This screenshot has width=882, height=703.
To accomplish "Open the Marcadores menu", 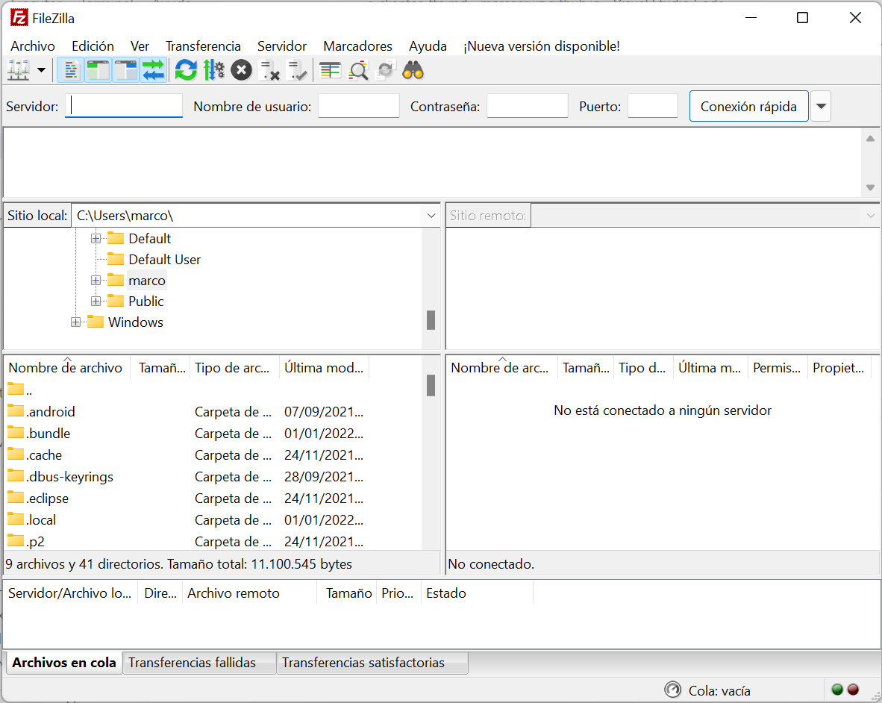I will pos(357,46).
